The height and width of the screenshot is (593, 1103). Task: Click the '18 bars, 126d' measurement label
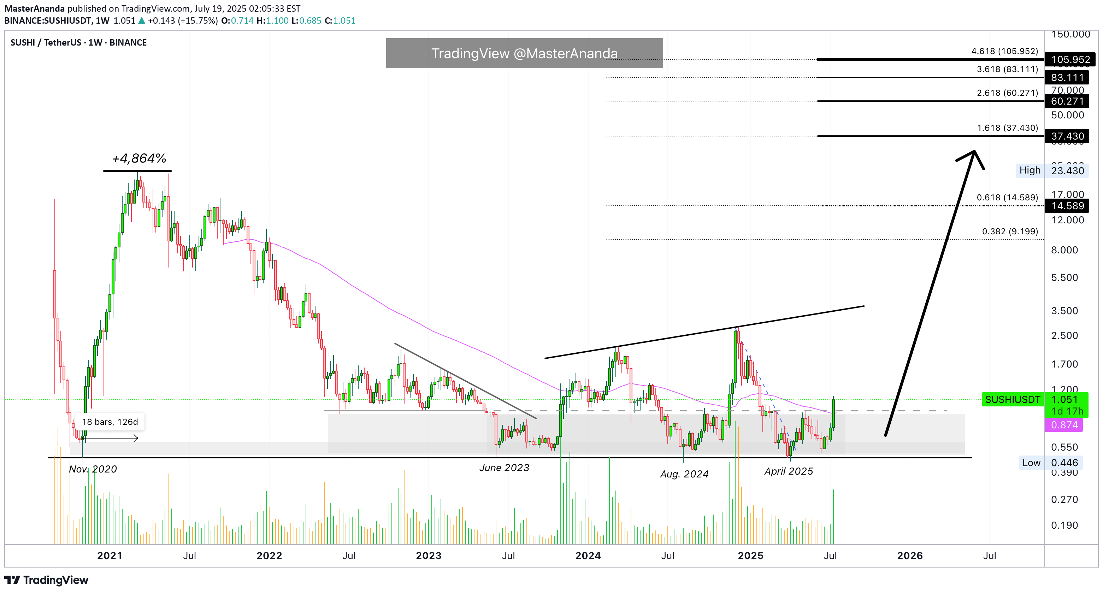tap(110, 422)
